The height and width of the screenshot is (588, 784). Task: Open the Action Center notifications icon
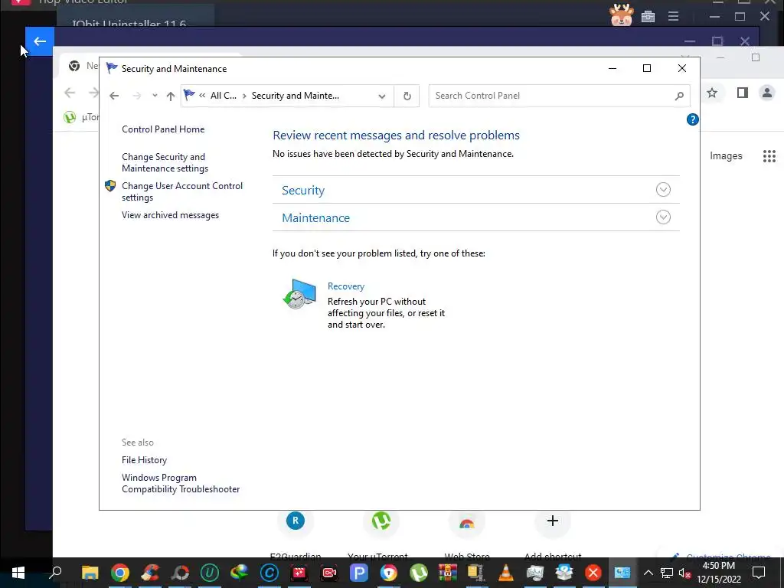pyautogui.click(x=759, y=573)
